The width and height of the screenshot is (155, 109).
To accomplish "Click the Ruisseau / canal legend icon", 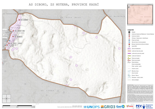I will (129, 77).
